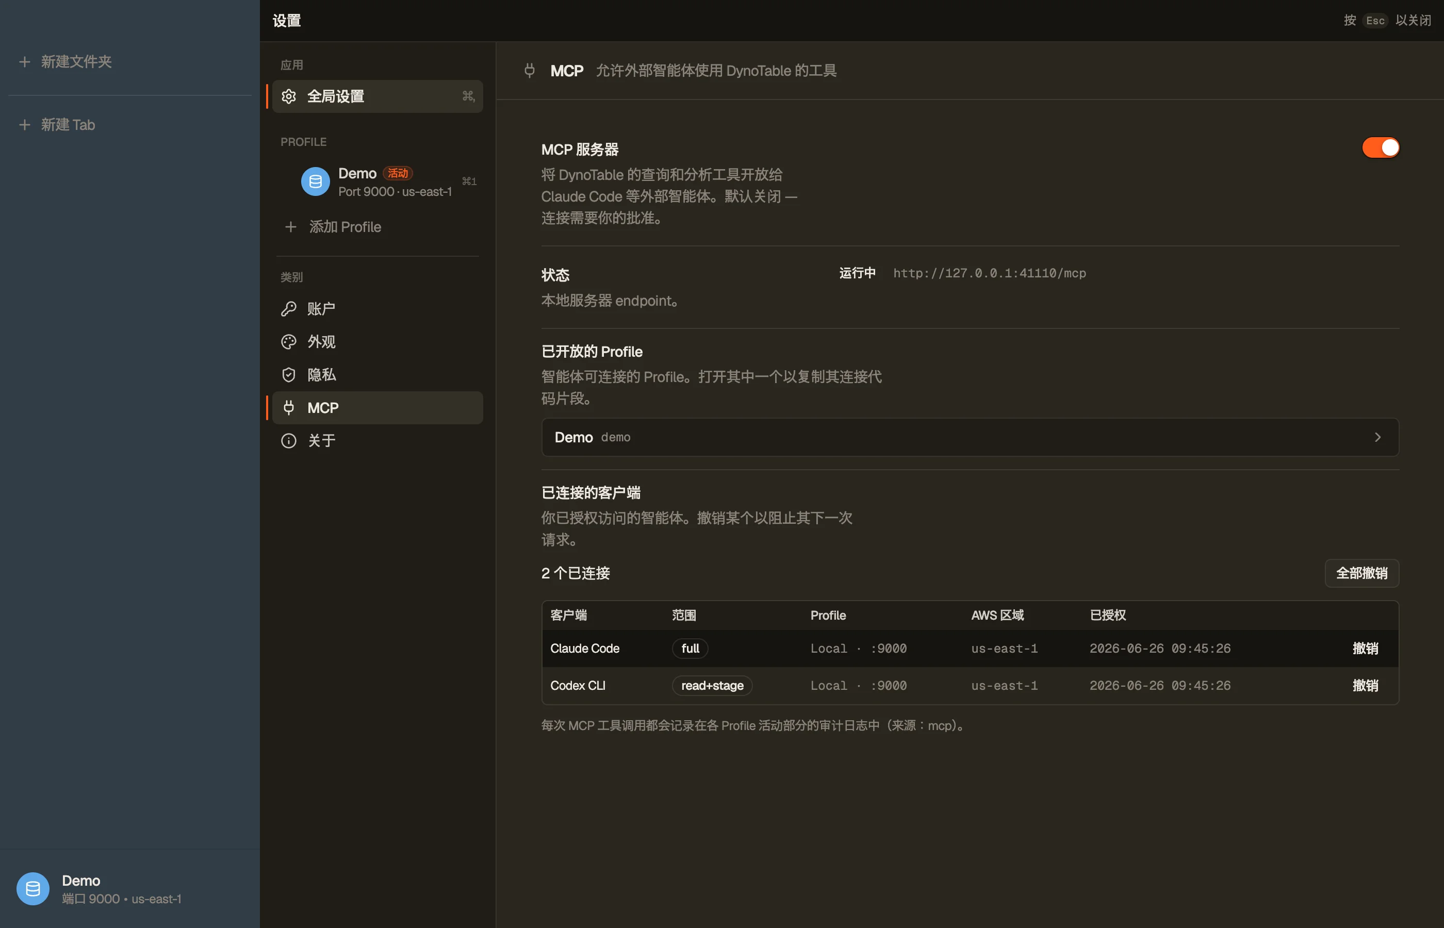Click Codex CLI's authorized timestamp cell

(1159, 685)
